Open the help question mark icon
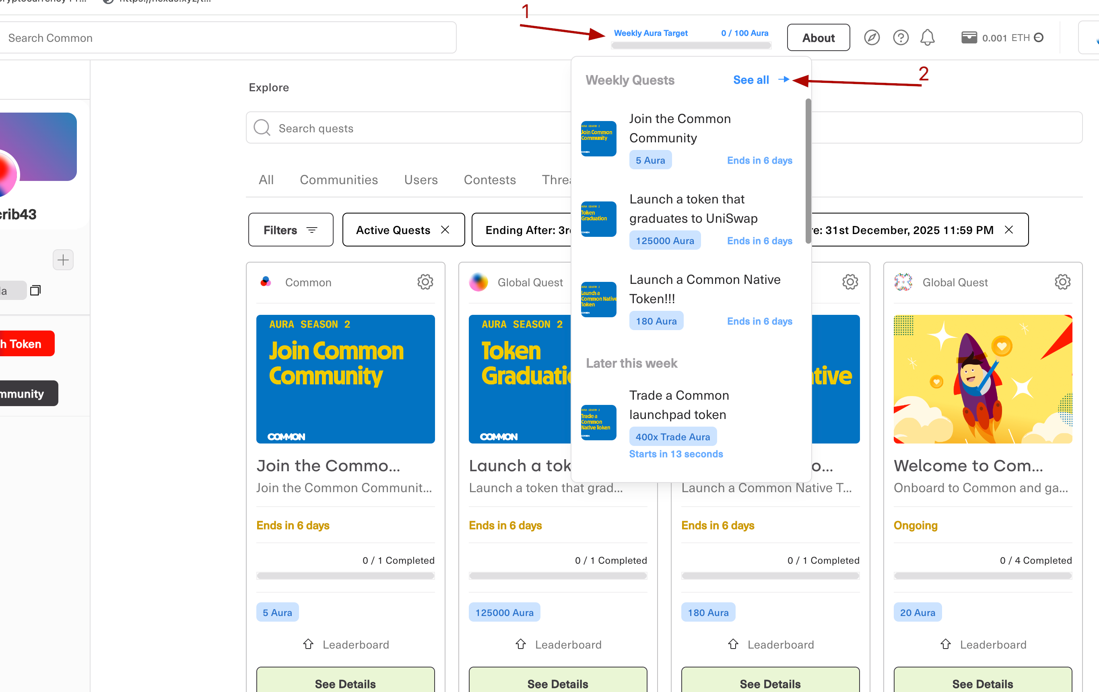1099x692 pixels. point(901,38)
